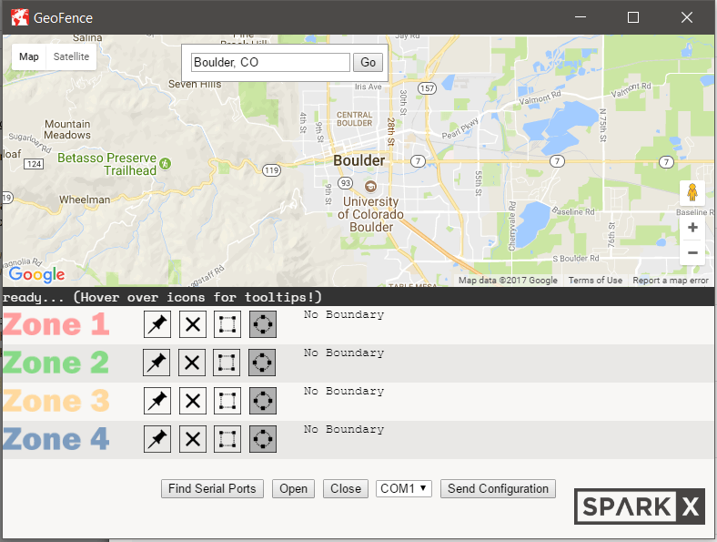717x542 pixels.
Task: Click the Zone 4 X clear-boundary icon
Action: click(193, 439)
